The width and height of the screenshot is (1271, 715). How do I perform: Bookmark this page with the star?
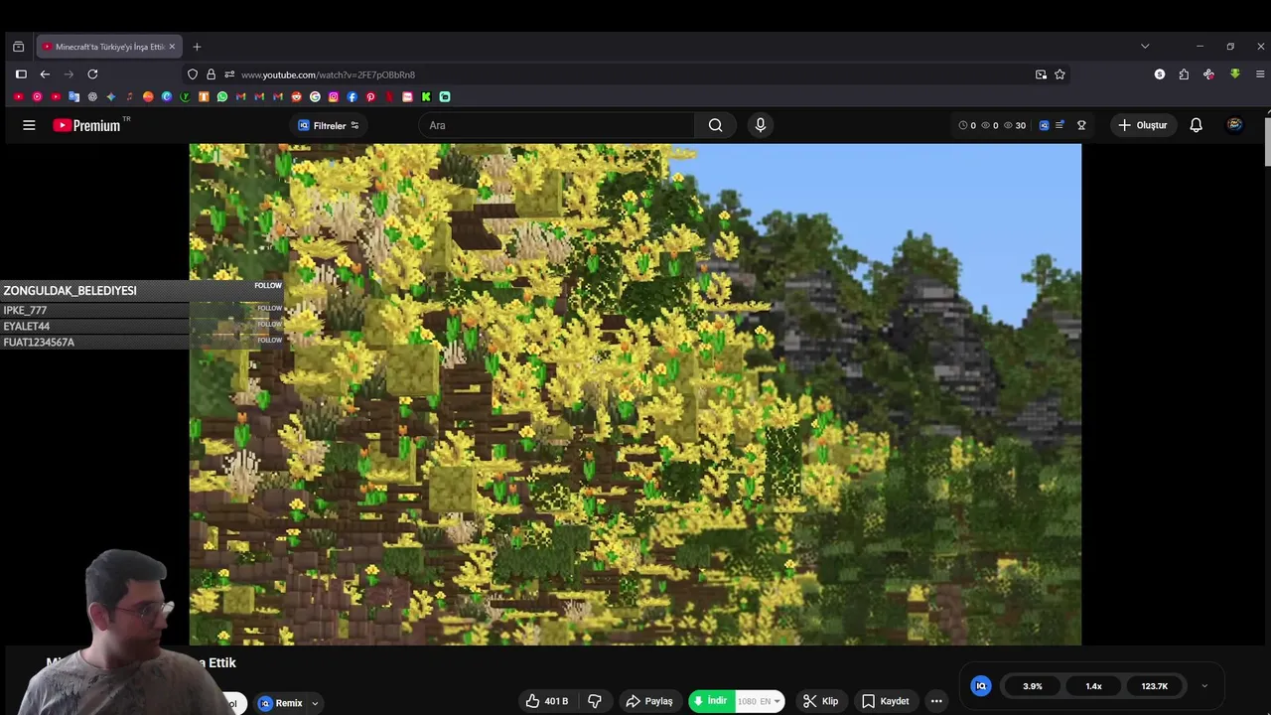[x=1059, y=74]
